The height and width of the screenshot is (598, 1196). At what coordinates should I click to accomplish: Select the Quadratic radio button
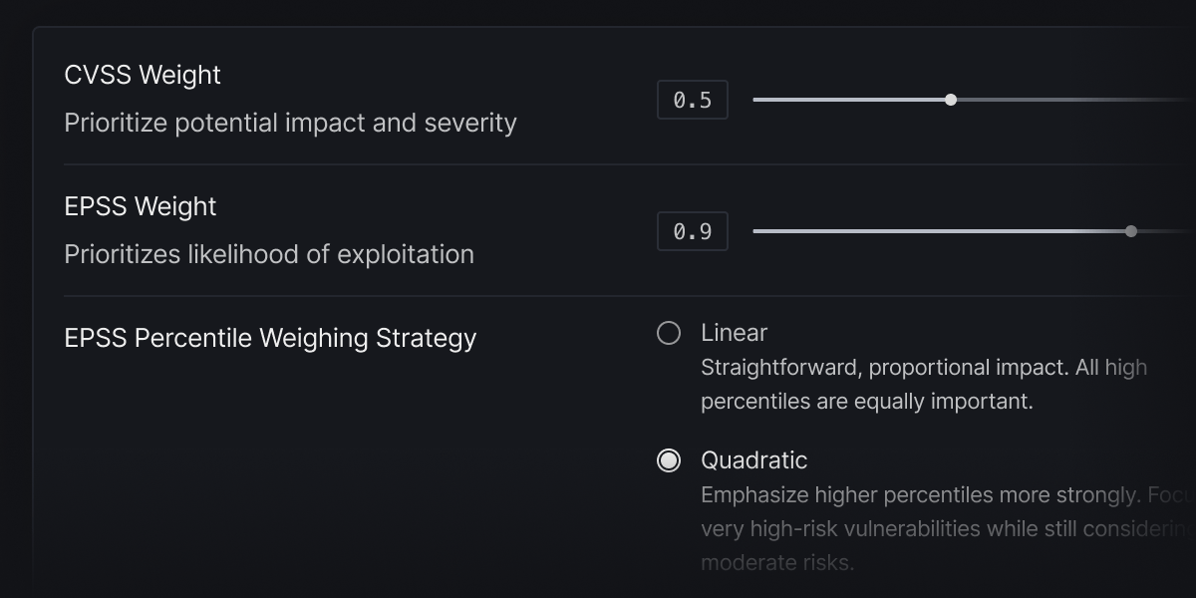pos(669,460)
